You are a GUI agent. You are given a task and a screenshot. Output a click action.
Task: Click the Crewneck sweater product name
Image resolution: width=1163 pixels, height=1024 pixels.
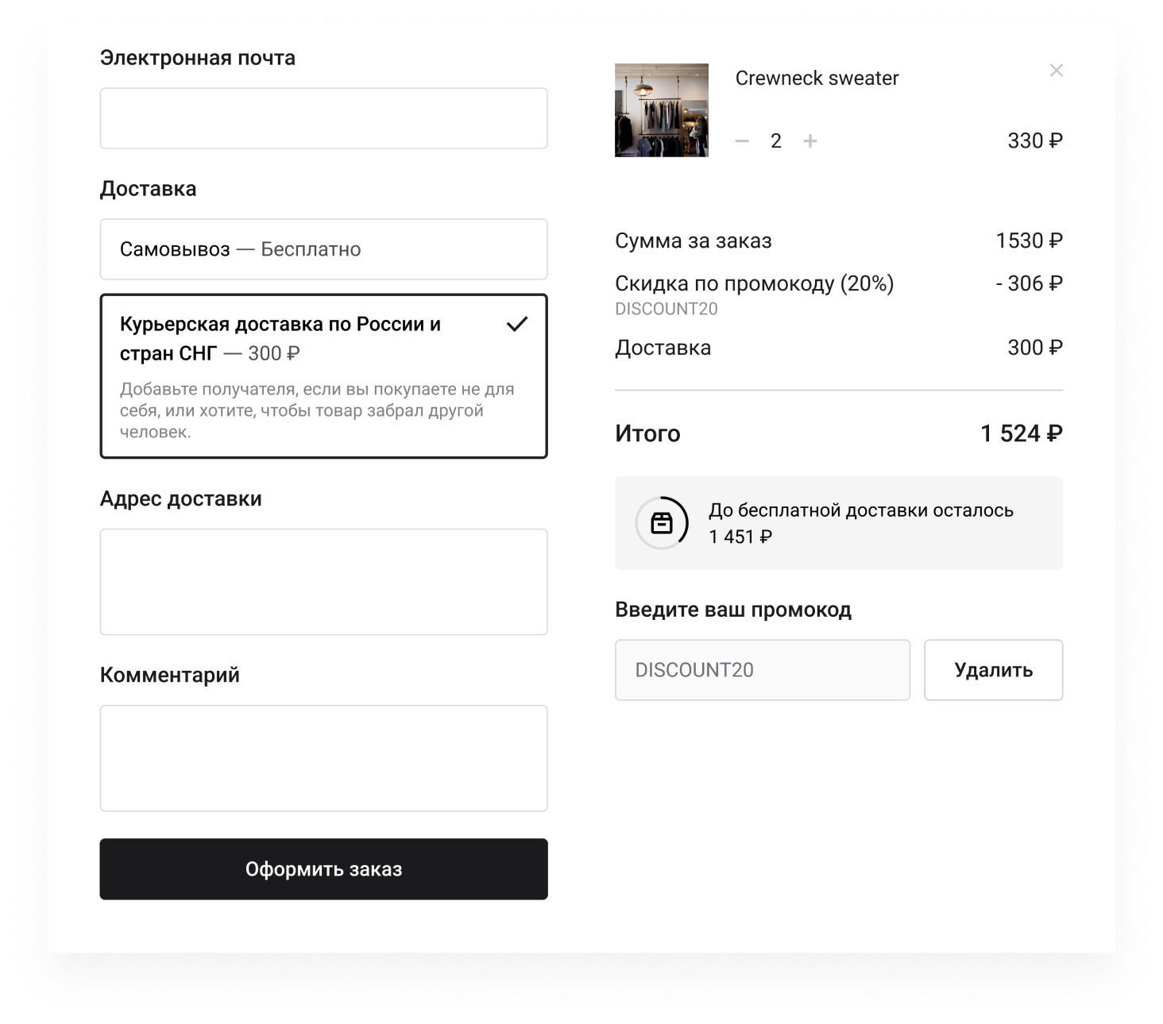click(x=817, y=78)
